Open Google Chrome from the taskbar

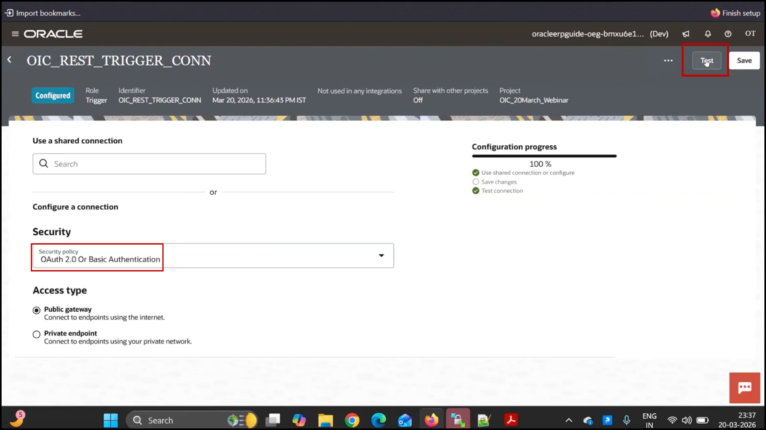tap(352, 420)
